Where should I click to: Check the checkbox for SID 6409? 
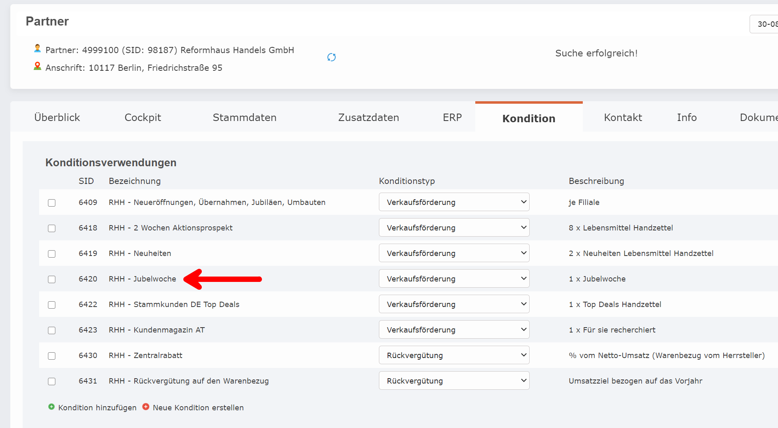(51, 202)
